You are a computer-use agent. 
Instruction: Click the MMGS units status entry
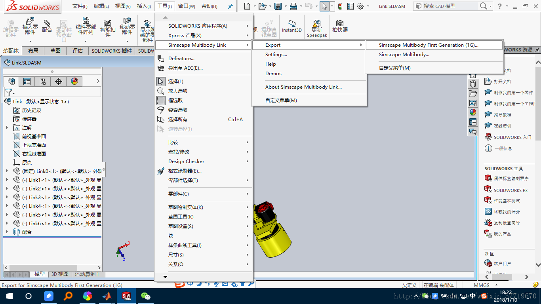(481, 285)
